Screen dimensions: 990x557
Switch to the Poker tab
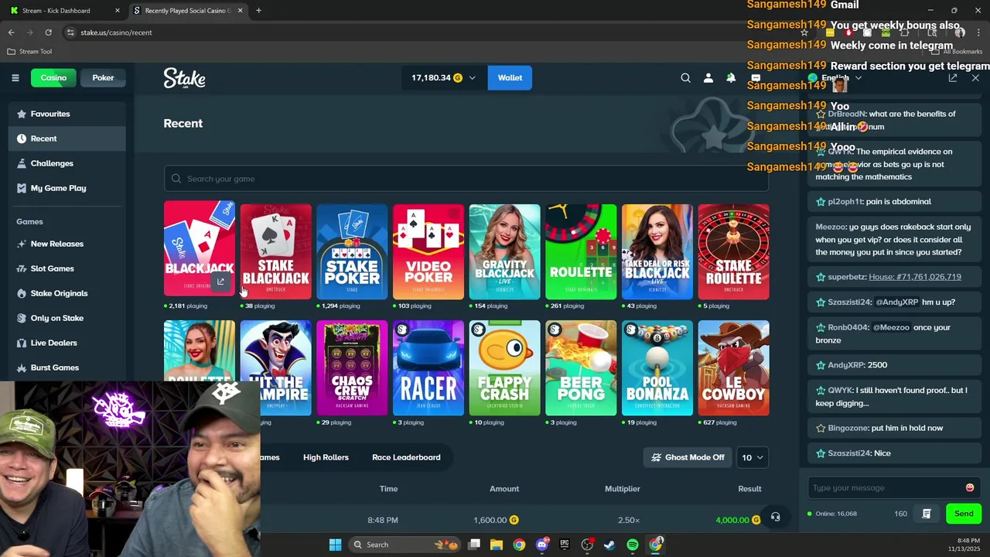click(x=103, y=77)
